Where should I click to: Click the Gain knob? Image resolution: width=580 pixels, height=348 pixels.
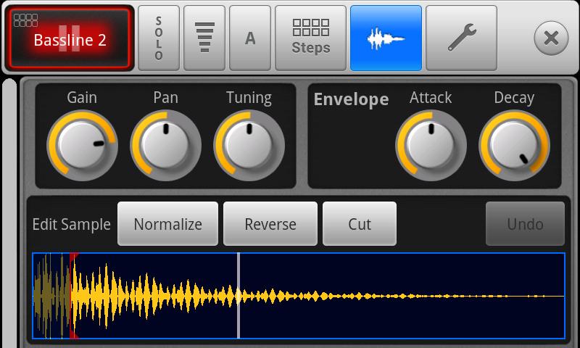click(82, 145)
